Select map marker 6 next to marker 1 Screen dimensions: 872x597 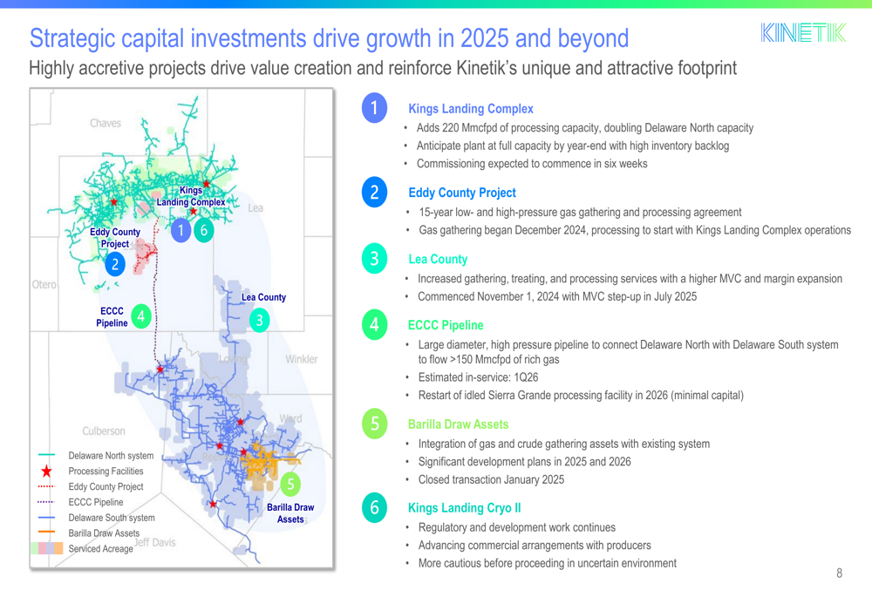(x=203, y=230)
